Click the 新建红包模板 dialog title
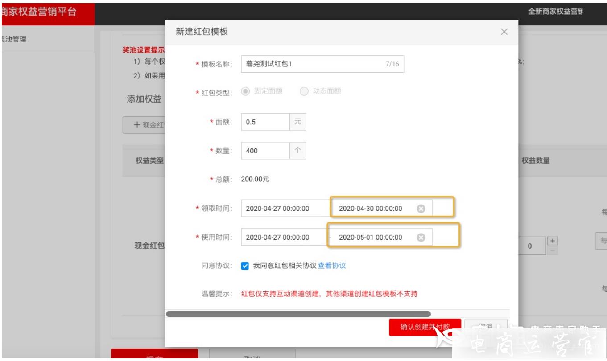 coord(202,32)
